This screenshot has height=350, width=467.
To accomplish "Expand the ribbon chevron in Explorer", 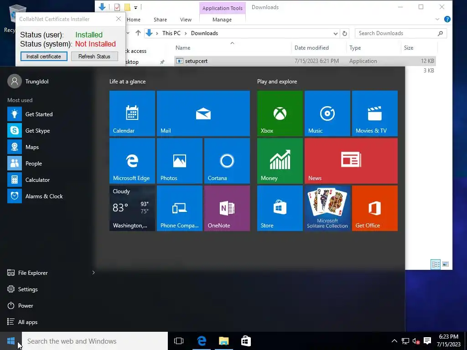I will tap(437, 19).
